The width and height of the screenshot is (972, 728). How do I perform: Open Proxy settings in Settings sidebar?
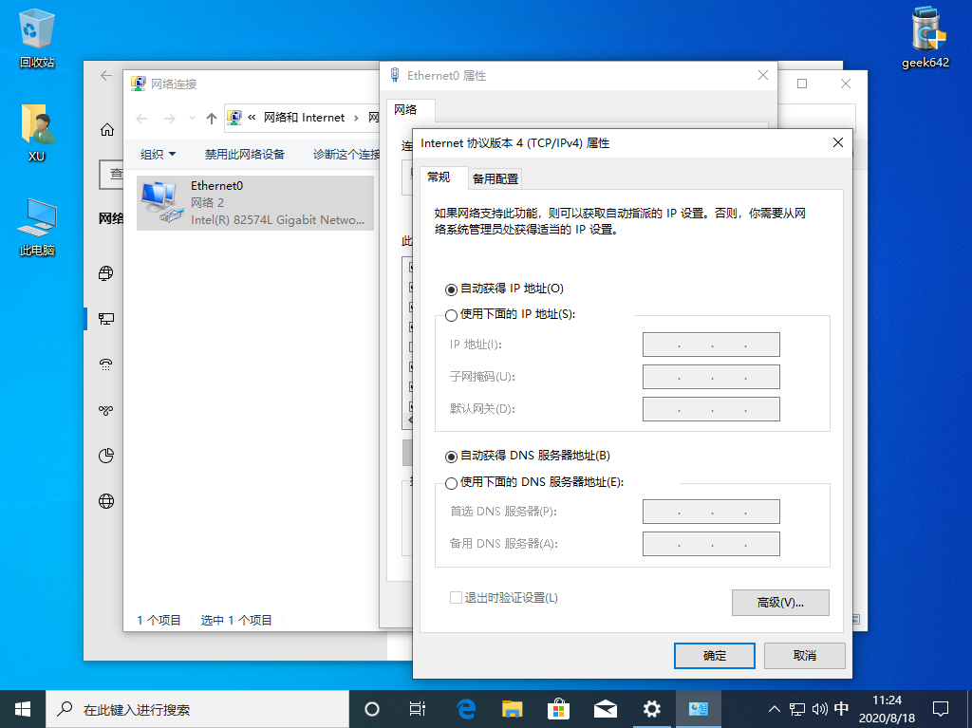tap(105, 500)
